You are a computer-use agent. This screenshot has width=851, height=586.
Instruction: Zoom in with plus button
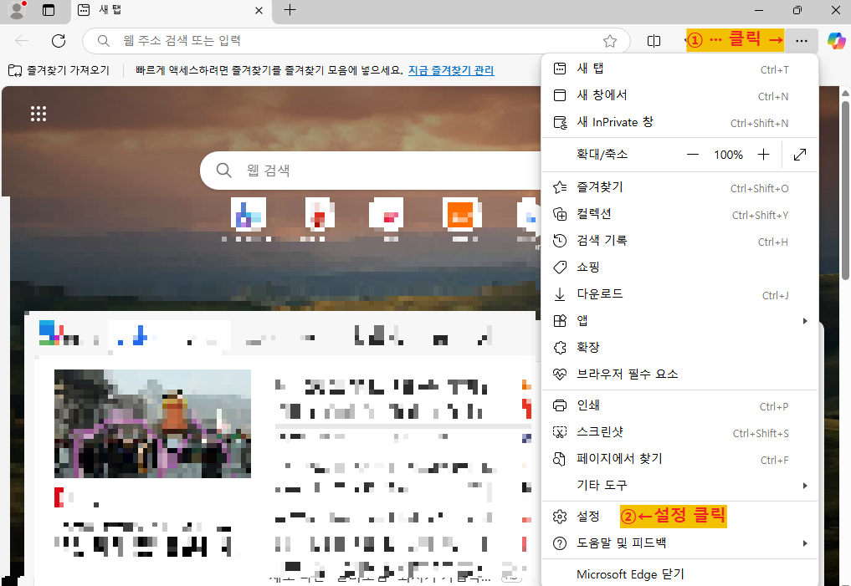click(764, 155)
